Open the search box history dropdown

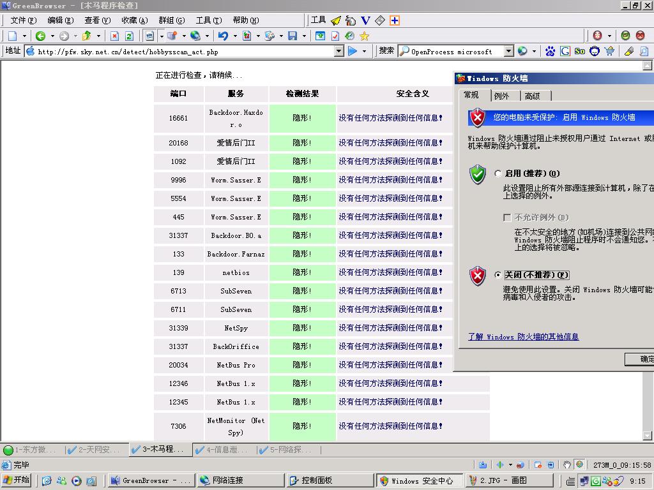508,51
